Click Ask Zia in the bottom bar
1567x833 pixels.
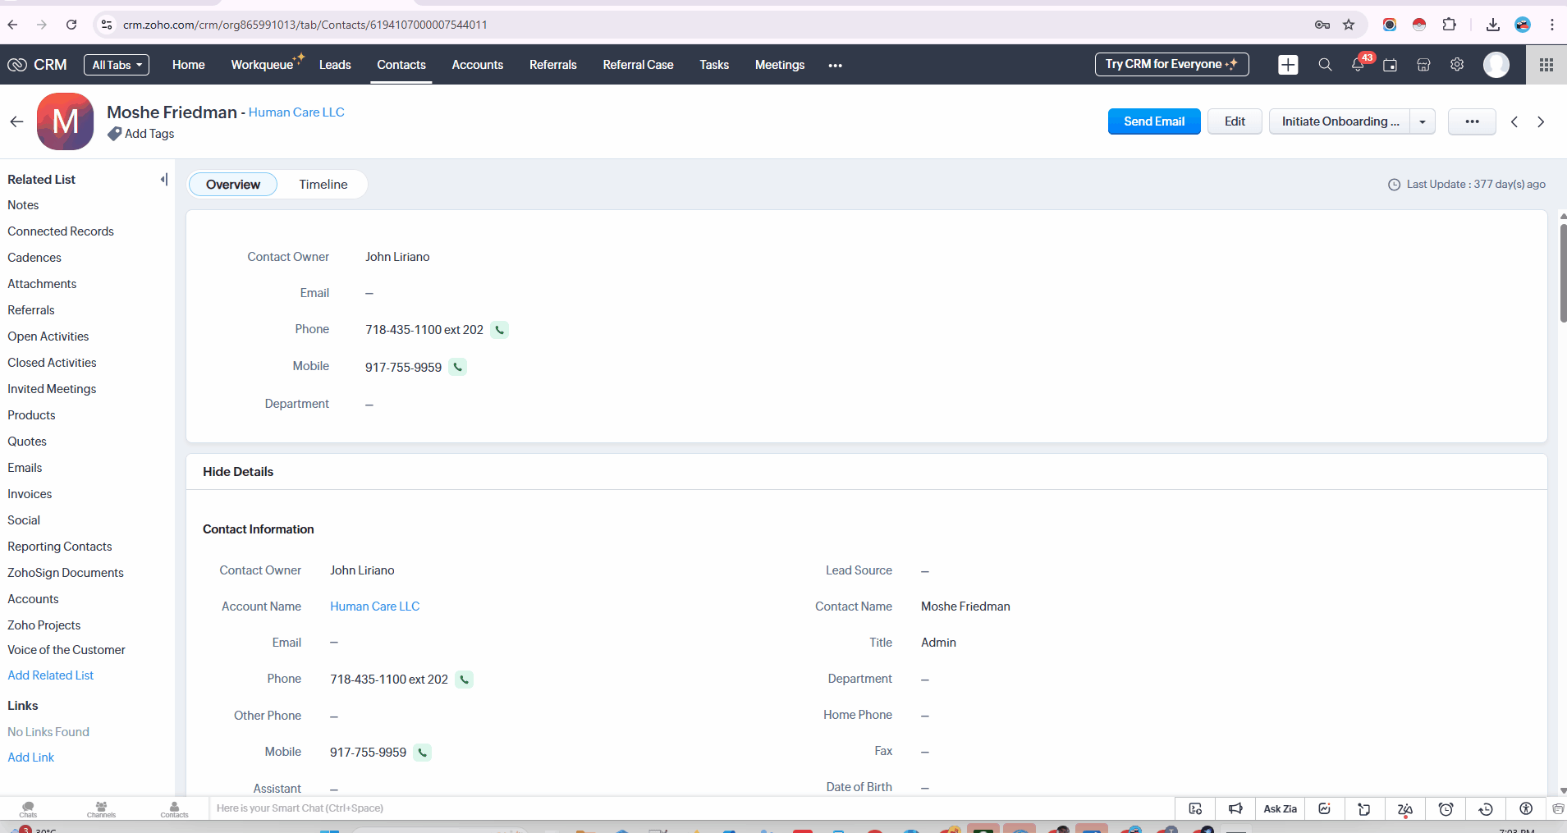pyautogui.click(x=1281, y=808)
